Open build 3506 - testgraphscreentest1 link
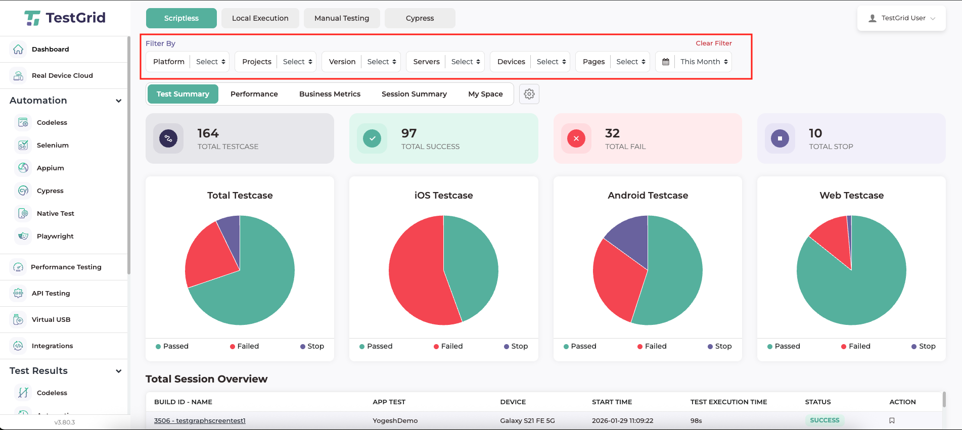This screenshot has width=962, height=430. pyautogui.click(x=200, y=420)
